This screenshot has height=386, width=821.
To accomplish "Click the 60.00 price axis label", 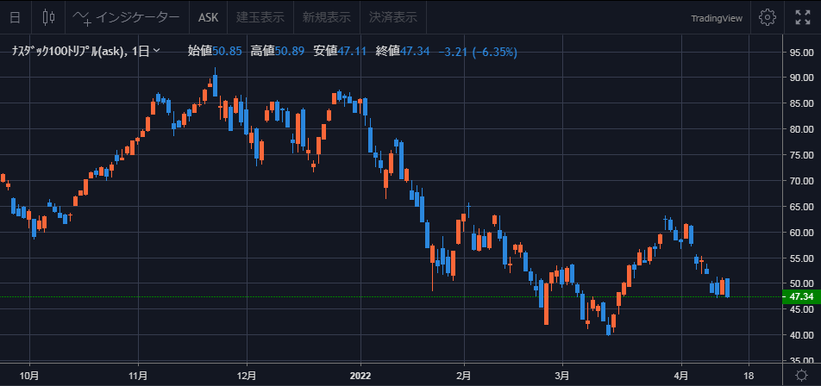I will point(801,233).
